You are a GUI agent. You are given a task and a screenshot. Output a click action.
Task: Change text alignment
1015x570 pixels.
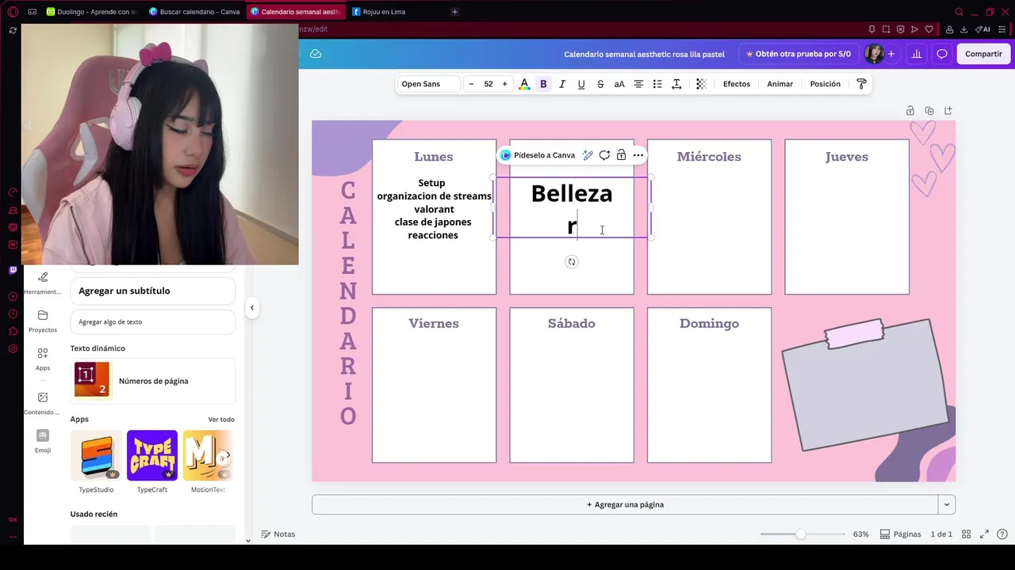(x=638, y=84)
